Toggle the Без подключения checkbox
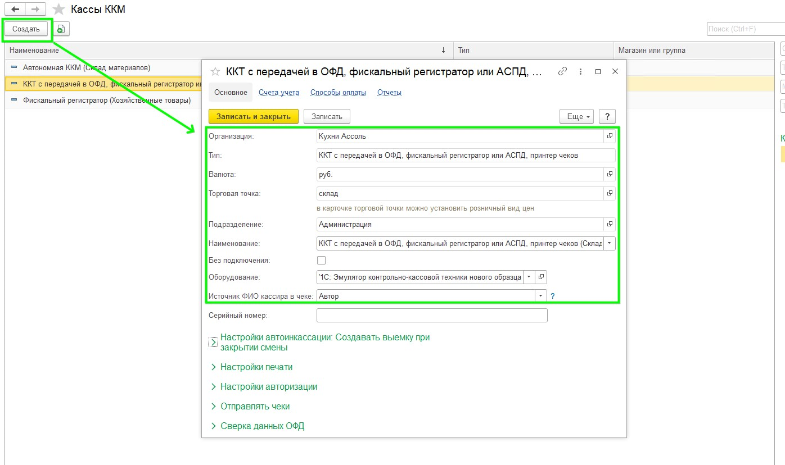The image size is (785, 465). click(x=322, y=261)
